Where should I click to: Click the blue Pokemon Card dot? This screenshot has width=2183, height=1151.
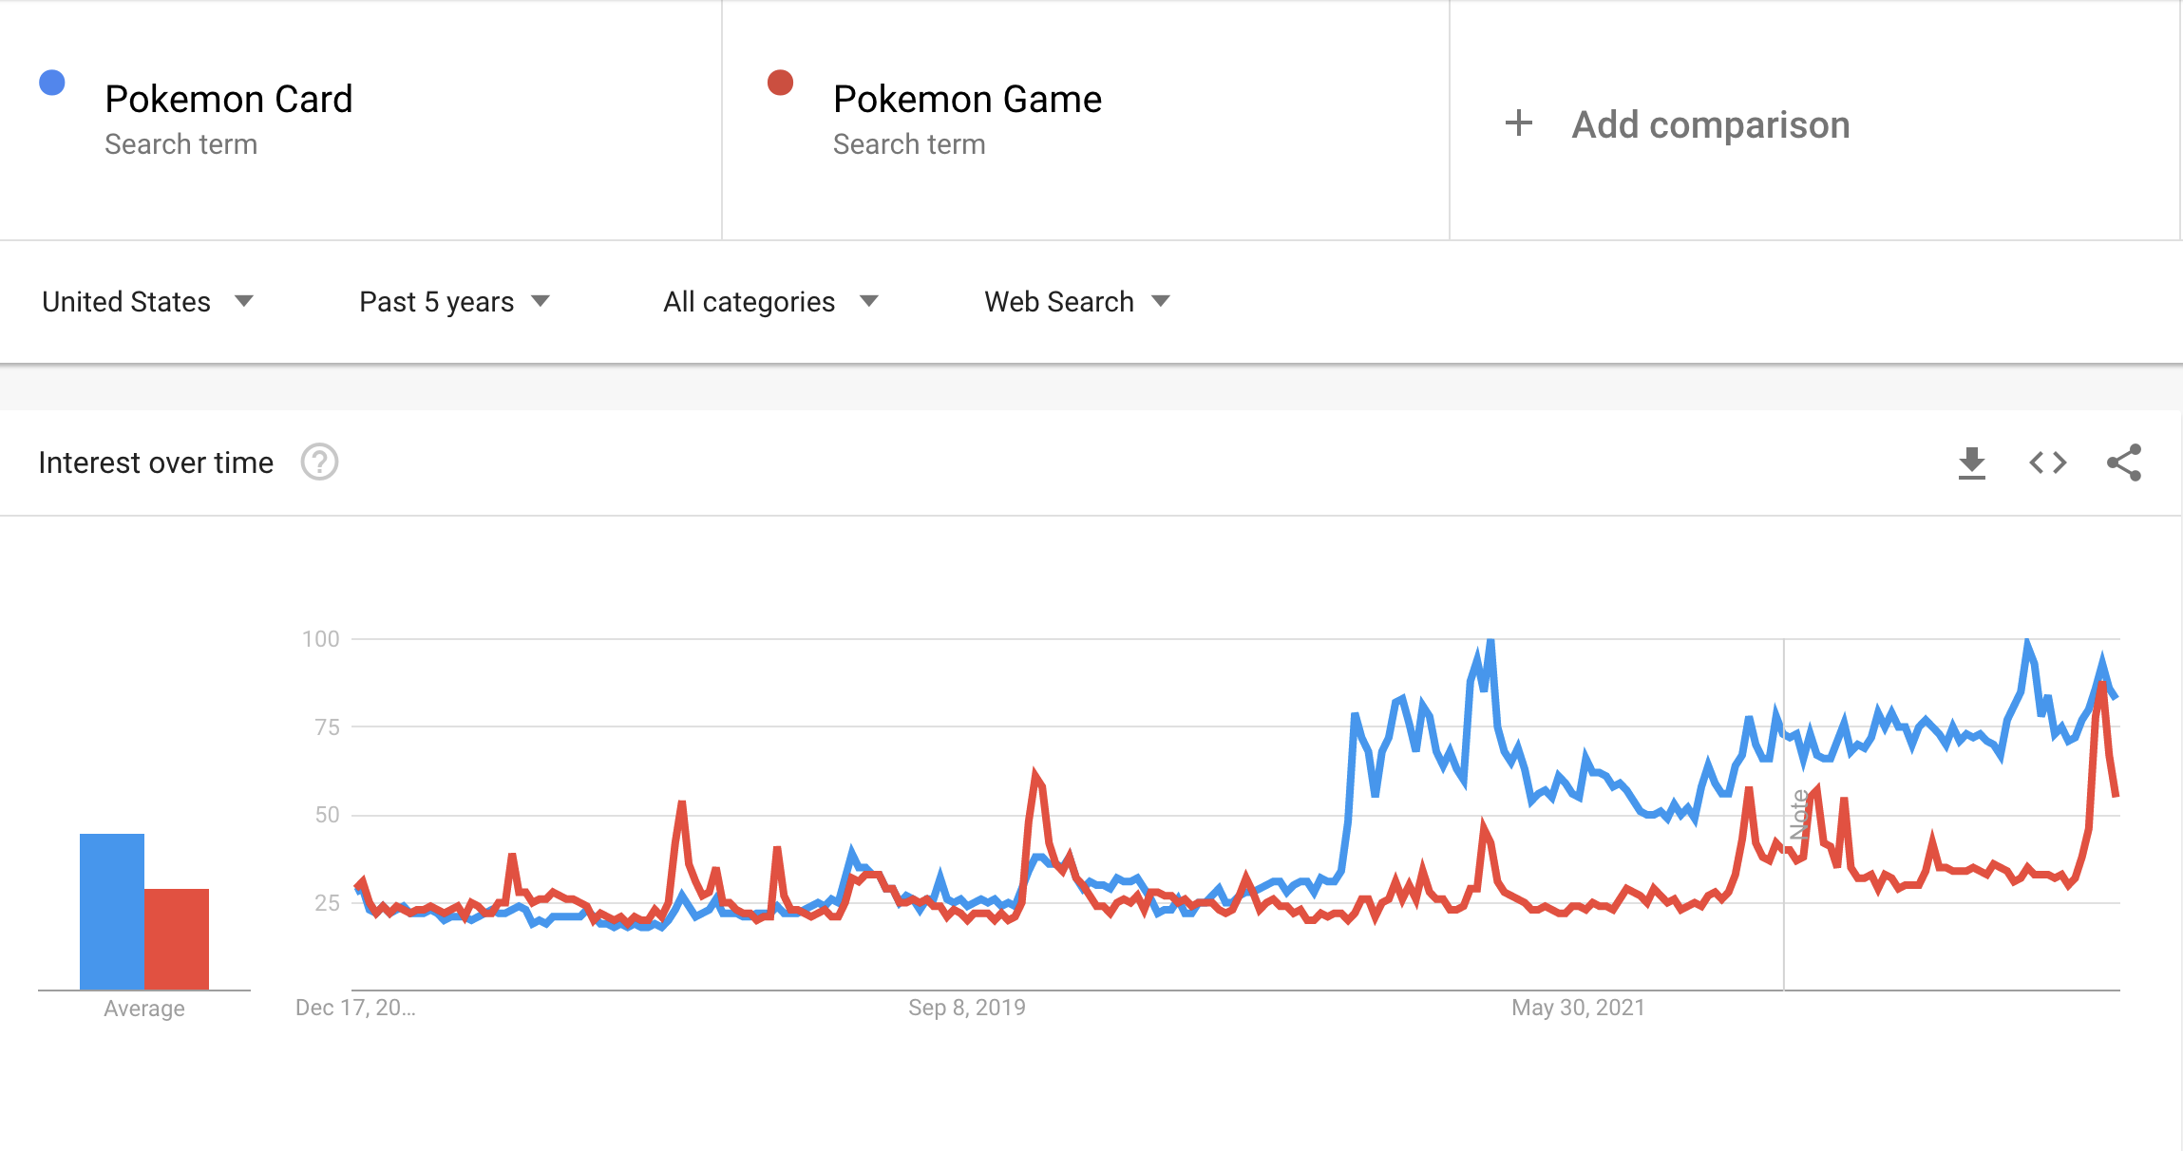point(52,83)
